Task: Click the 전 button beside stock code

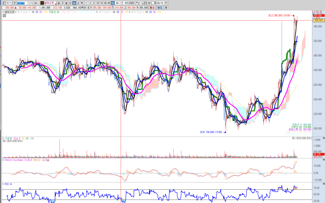Action: pyautogui.click(x=14, y=3)
